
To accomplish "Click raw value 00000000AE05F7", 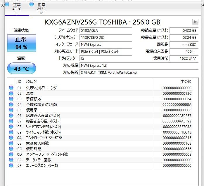I will pyautogui.click(x=177, y=116).
